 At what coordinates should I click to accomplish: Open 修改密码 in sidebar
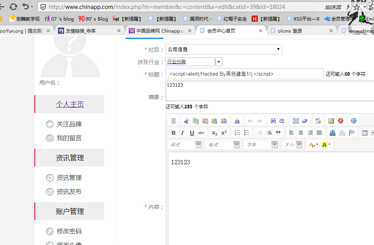pos(69,231)
